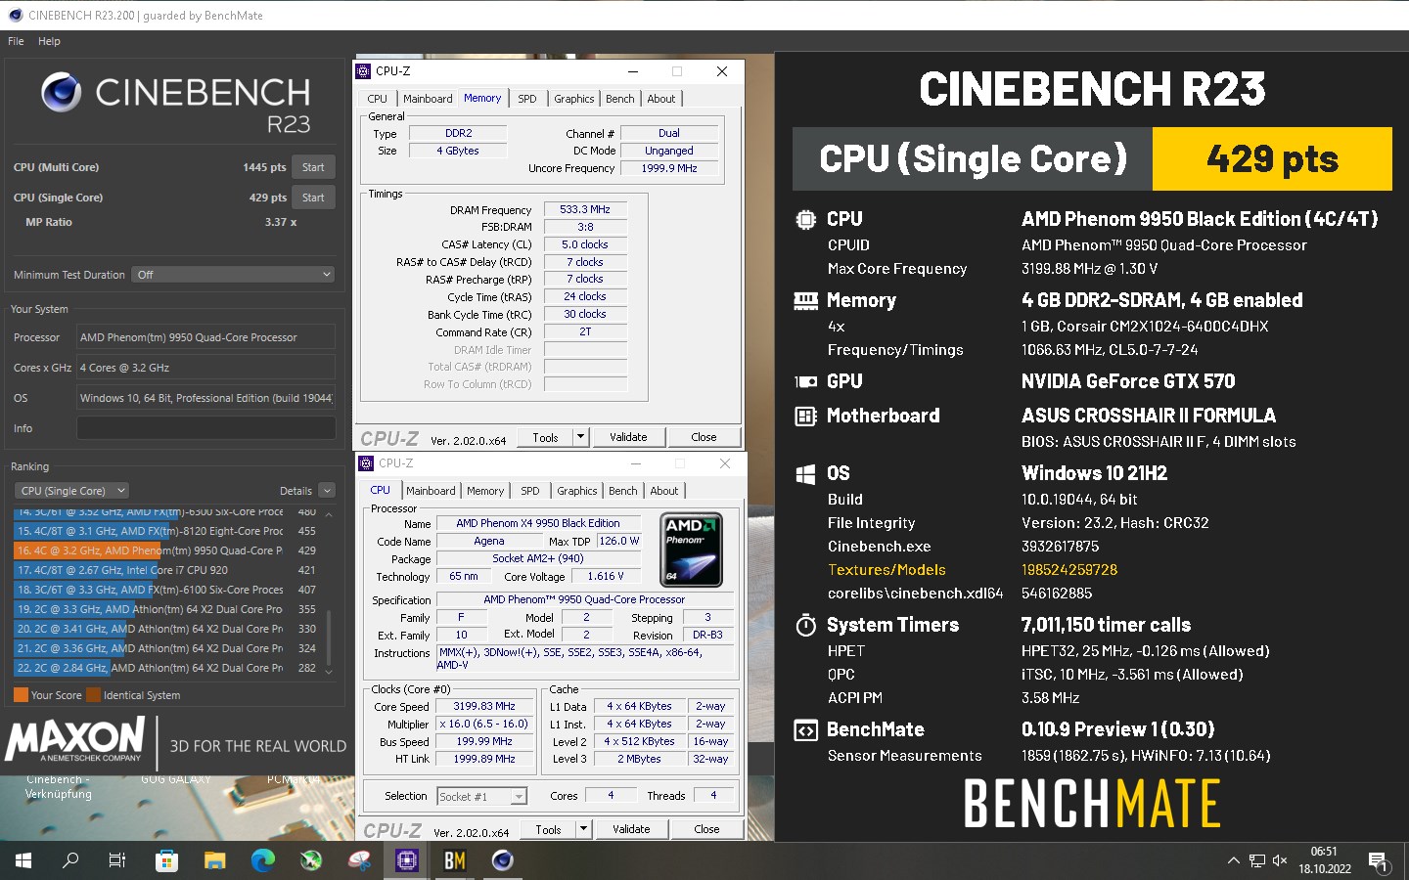1409x880 pixels.
Task: Open ranking CPU (Single Core) dropdown
Action: click(x=71, y=491)
